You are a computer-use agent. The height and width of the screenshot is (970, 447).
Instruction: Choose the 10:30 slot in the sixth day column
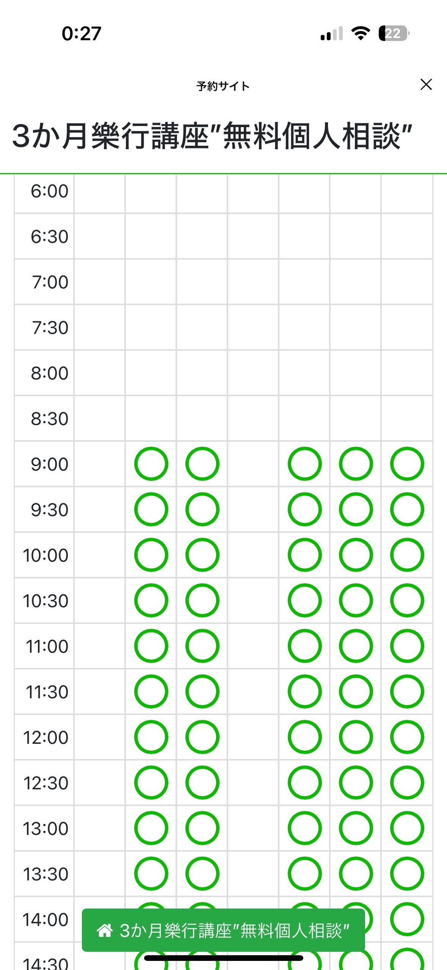(356, 600)
